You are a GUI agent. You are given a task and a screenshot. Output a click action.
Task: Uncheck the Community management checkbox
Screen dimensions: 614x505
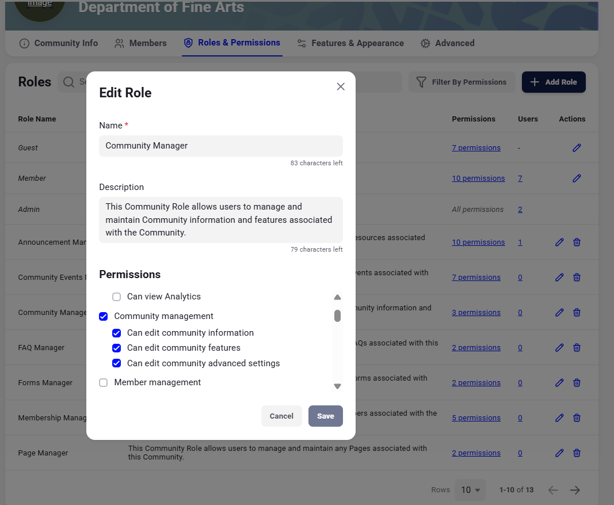tap(104, 316)
